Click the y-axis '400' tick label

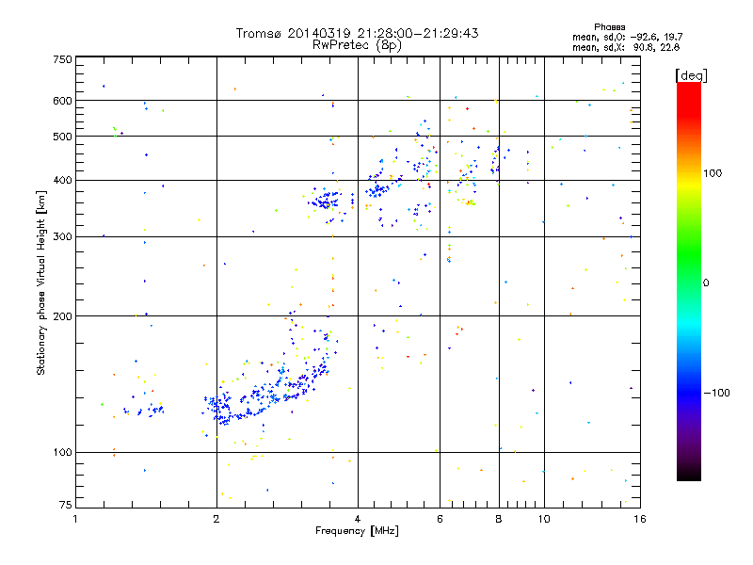(62, 181)
